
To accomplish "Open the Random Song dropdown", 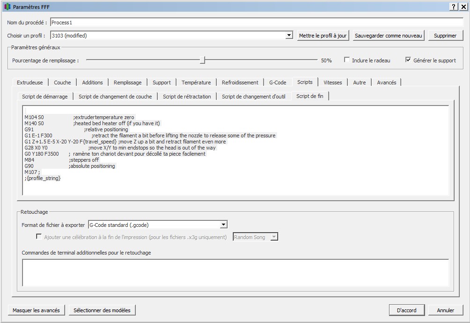I will [x=274, y=237].
